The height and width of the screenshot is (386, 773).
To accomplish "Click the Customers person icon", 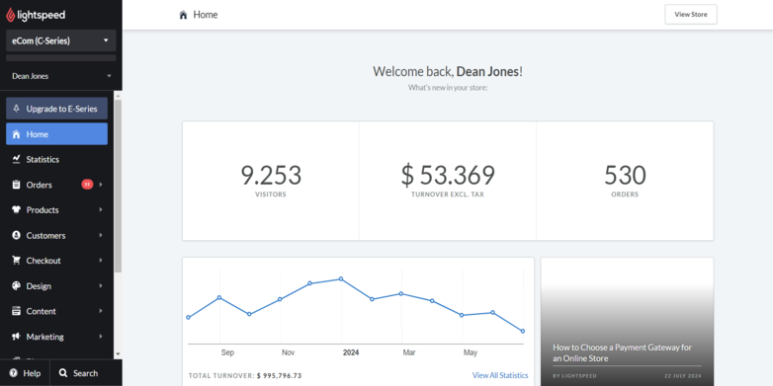I will (16, 235).
